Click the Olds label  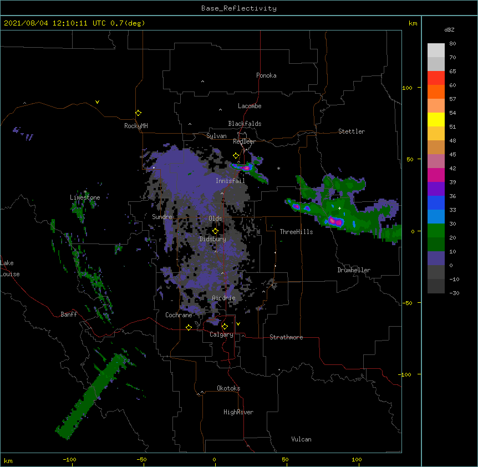pyautogui.click(x=215, y=219)
